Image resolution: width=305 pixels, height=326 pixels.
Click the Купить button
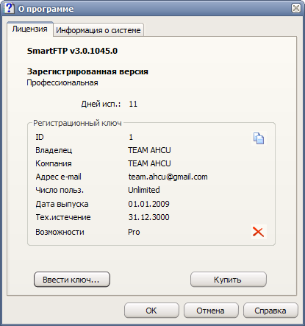(x=228, y=280)
